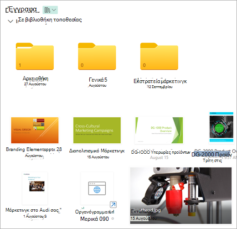Click the 'Εκστρατεία μάρκετινγκ' folder name
The height and width of the screenshot is (229, 237).
click(x=160, y=81)
